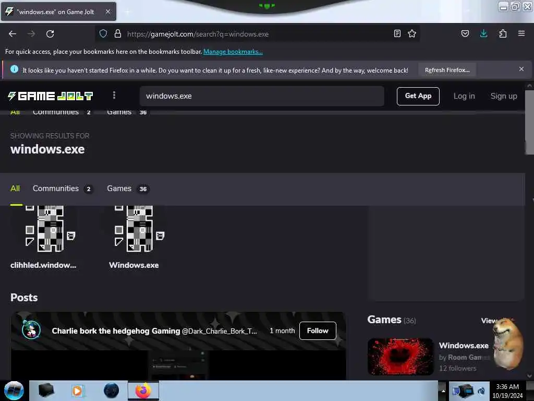Open the Firefox hamburger menu
Screen dimensions: 534x401
pos(521,33)
